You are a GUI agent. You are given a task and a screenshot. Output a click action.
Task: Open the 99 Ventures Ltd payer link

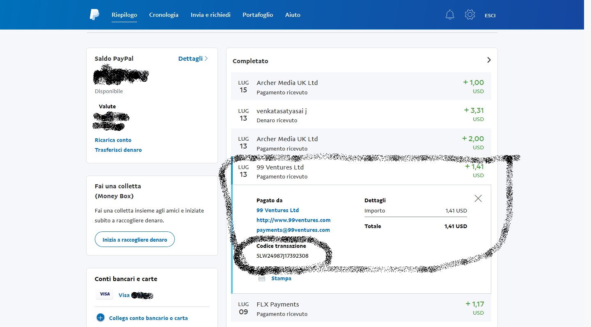tap(277, 210)
